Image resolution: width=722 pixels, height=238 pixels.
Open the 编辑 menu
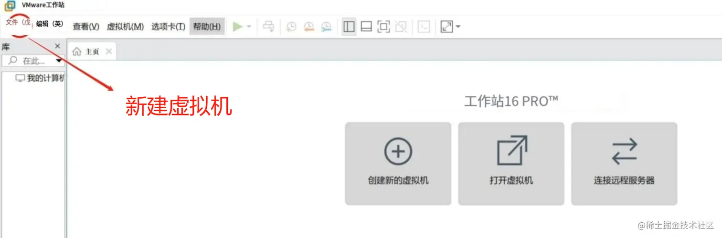50,23
